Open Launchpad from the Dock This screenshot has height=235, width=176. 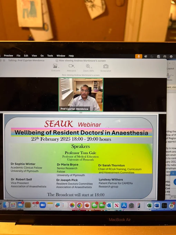pos(13,205)
